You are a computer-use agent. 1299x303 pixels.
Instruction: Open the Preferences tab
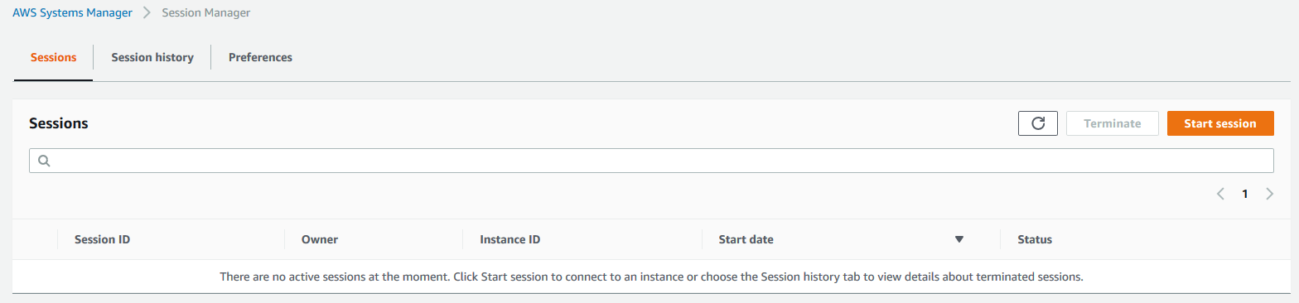coord(260,57)
